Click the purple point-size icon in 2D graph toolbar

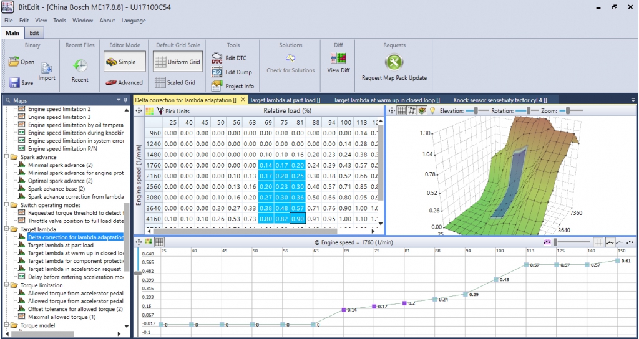pyautogui.click(x=547, y=242)
